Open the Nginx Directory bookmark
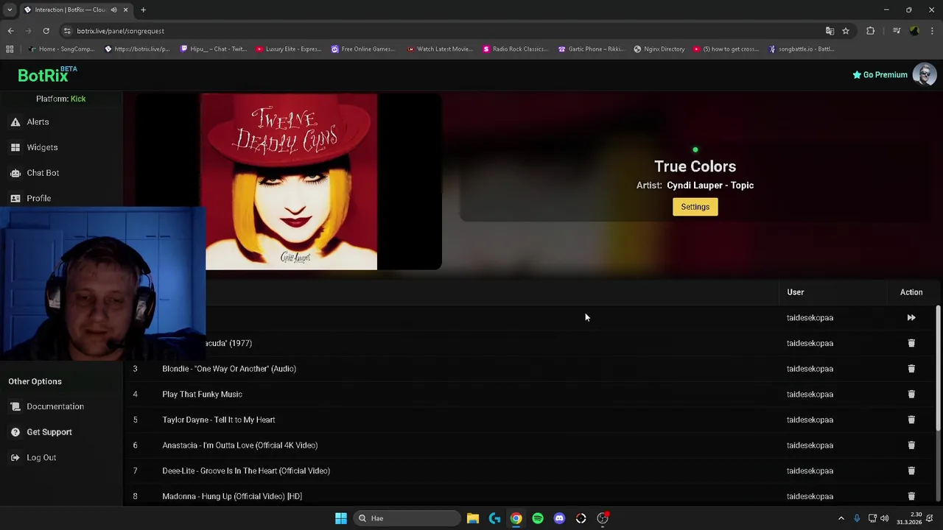 pos(659,49)
